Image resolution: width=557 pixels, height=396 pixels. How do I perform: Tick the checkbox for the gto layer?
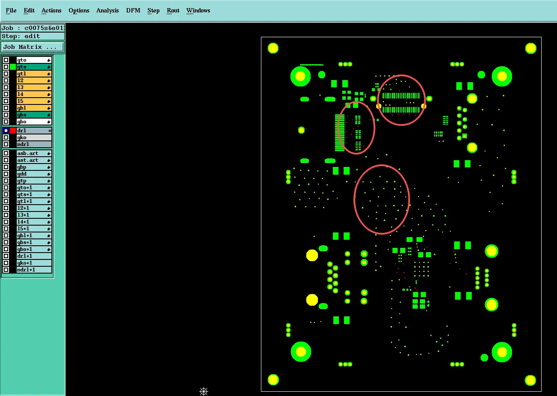point(6,60)
